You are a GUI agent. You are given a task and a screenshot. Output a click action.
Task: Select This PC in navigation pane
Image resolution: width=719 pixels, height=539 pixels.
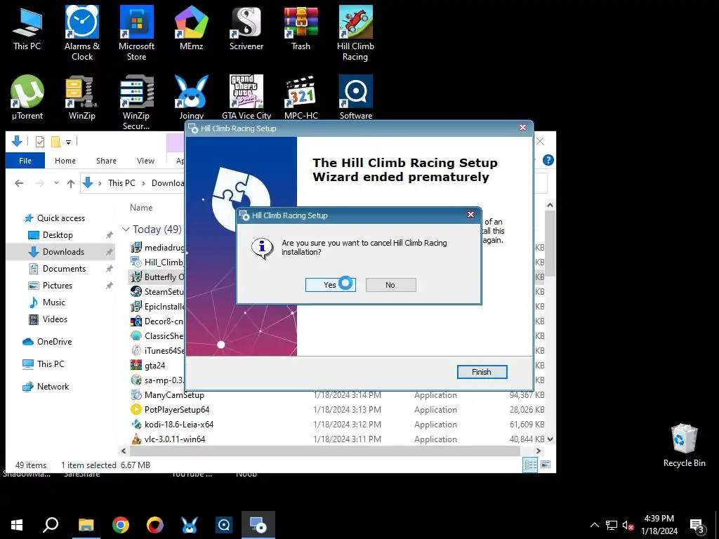(51, 364)
